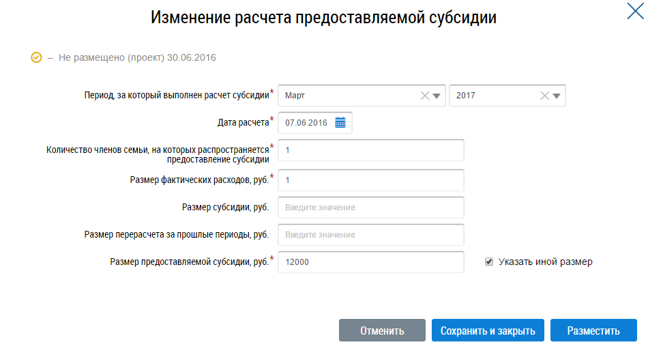Clear the selected month Март
Screen dimensions: 648x351
[425, 96]
